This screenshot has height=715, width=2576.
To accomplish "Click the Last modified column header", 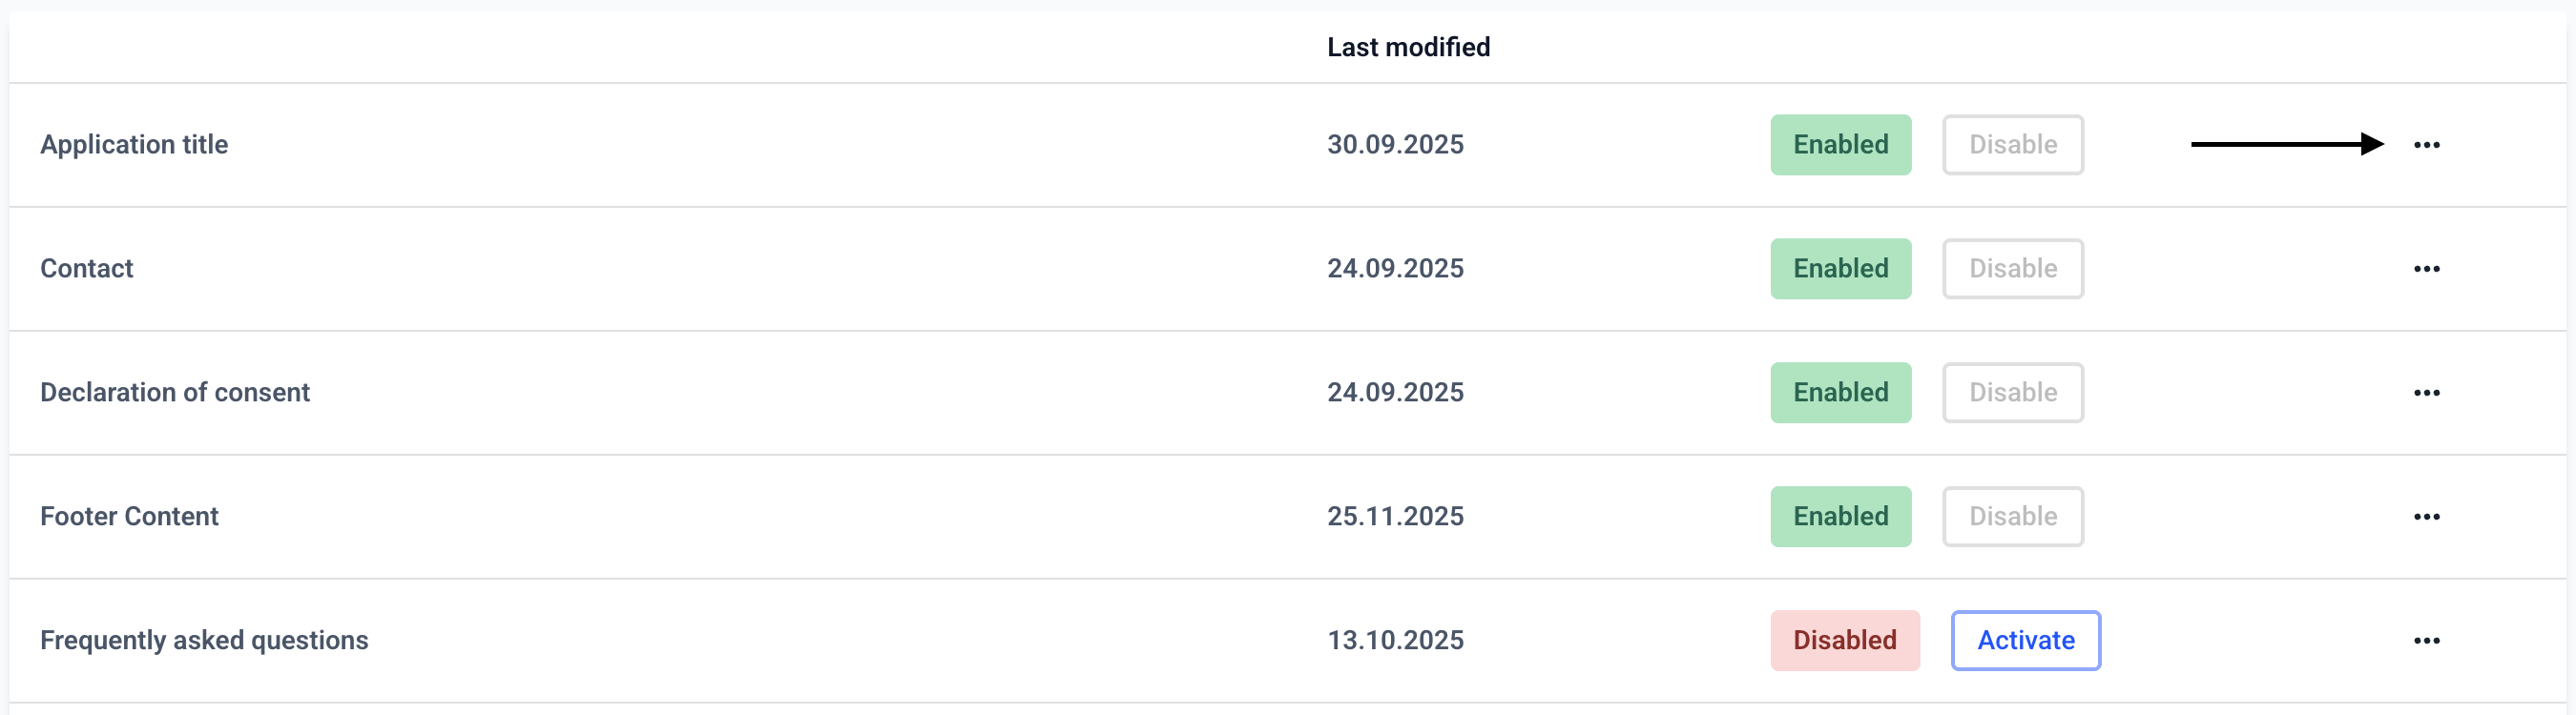I will click(1408, 47).
